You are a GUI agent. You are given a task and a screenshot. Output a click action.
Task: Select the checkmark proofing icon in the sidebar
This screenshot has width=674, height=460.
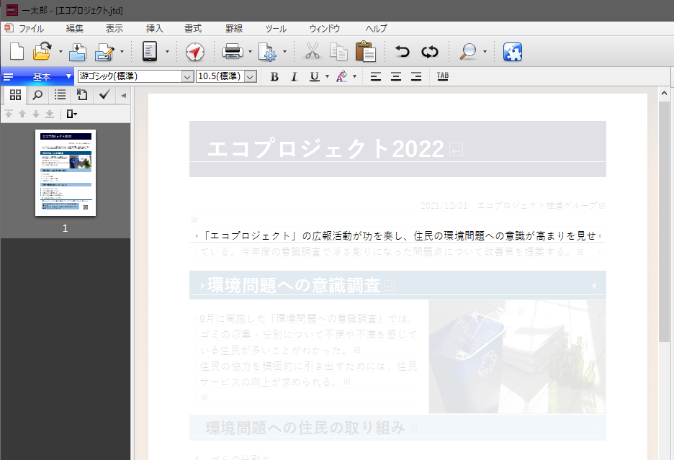[104, 94]
